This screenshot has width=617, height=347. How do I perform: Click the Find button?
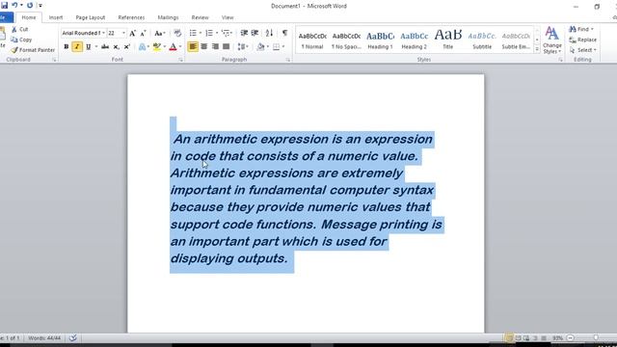point(581,29)
